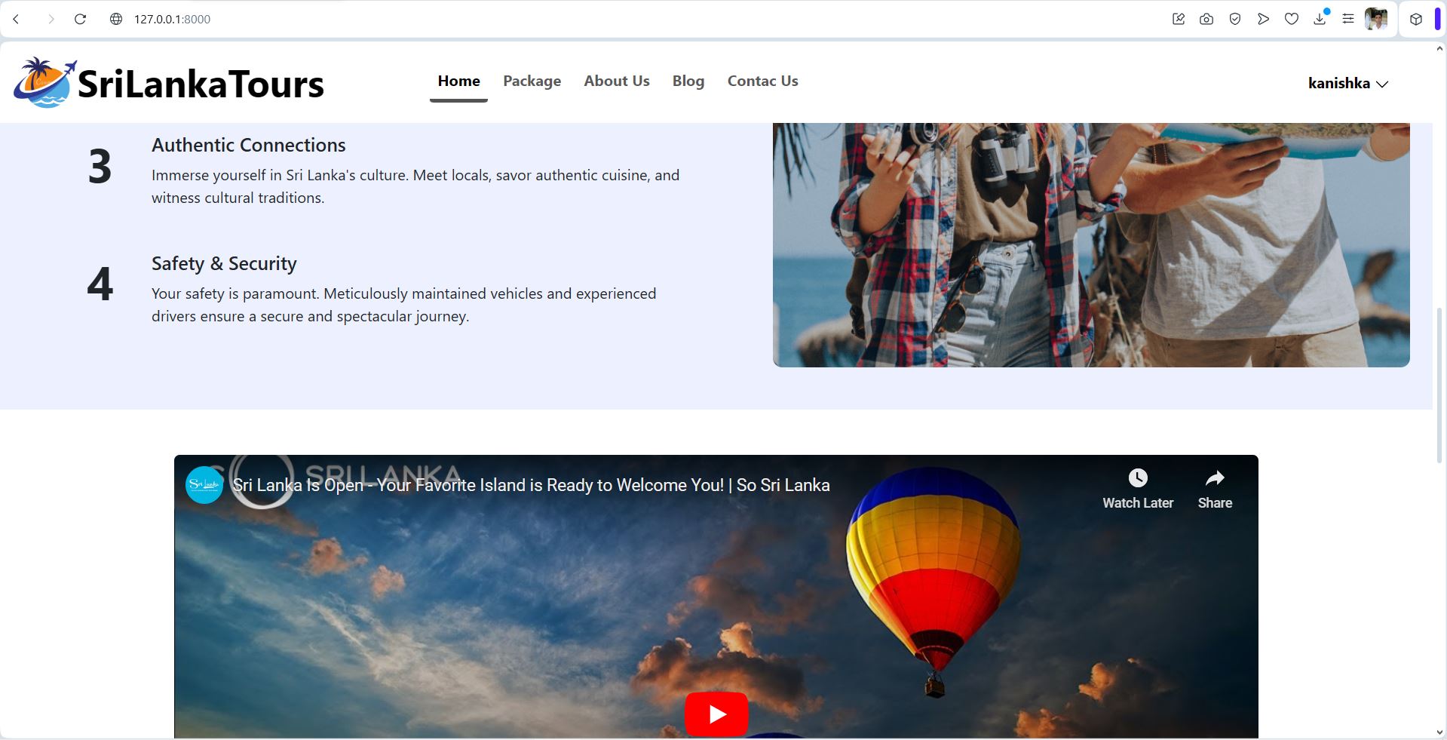1447x740 pixels.
Task: Click the Safety & Security heading
Action: coord(224,263)
